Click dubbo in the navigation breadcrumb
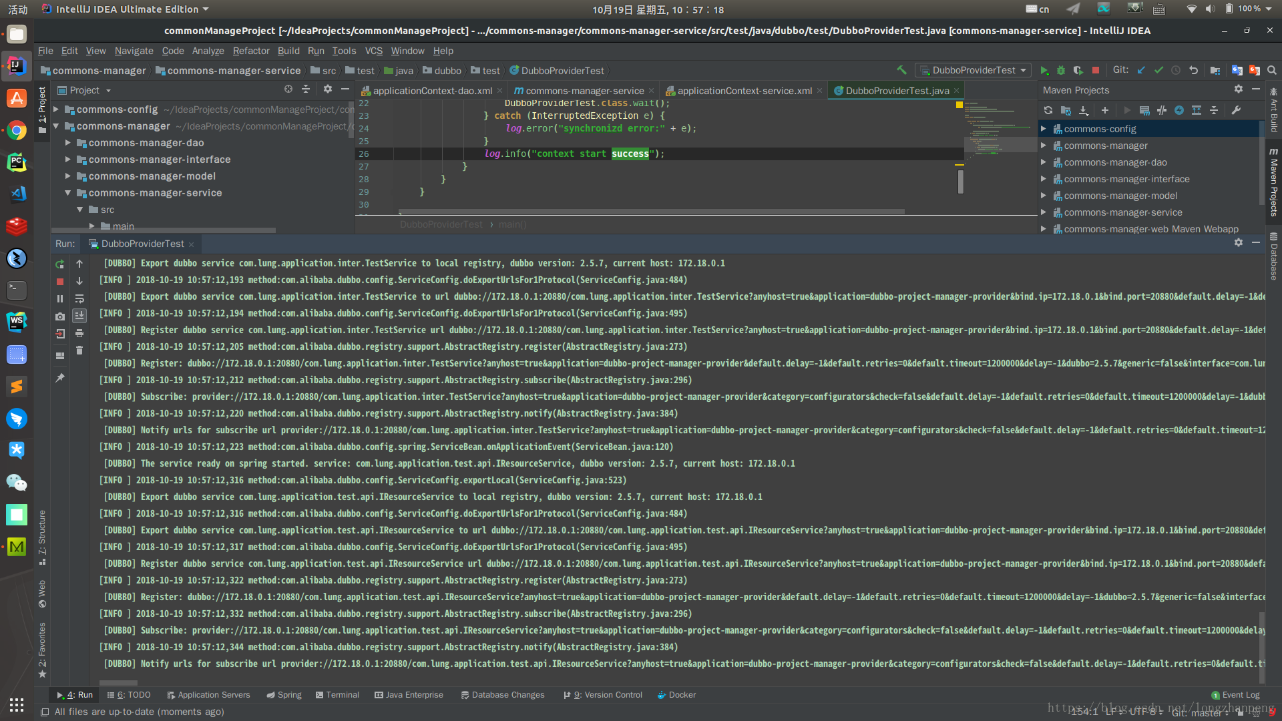The image size is (1282, 721). click(441, 71)
